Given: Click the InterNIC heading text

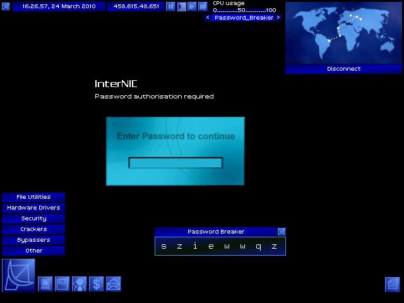Looking at the screenshot, I should tap(116, 84).
